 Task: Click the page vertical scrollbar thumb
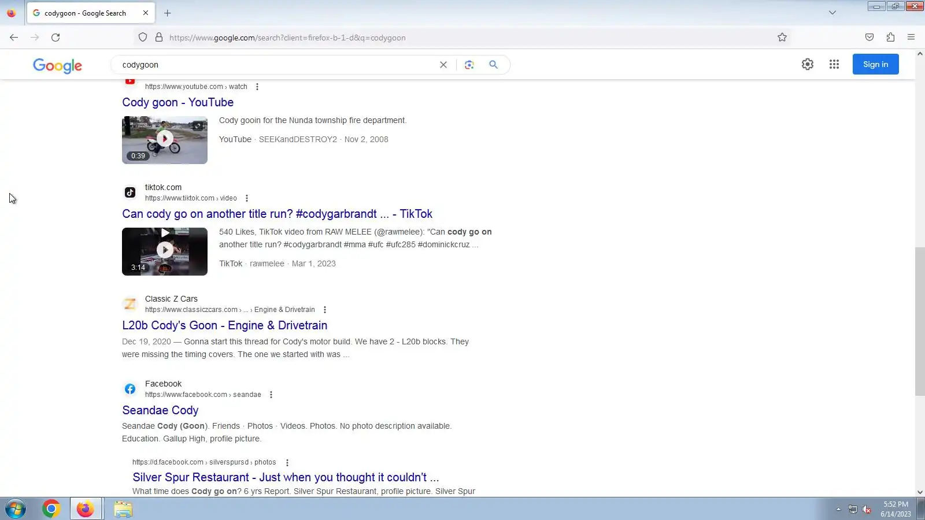click(x=920, y=321)
